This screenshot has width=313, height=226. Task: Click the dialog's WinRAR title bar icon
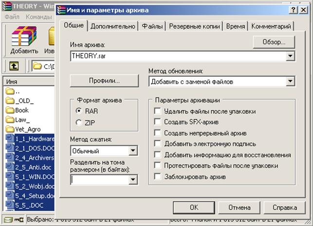tap(61, 10)
